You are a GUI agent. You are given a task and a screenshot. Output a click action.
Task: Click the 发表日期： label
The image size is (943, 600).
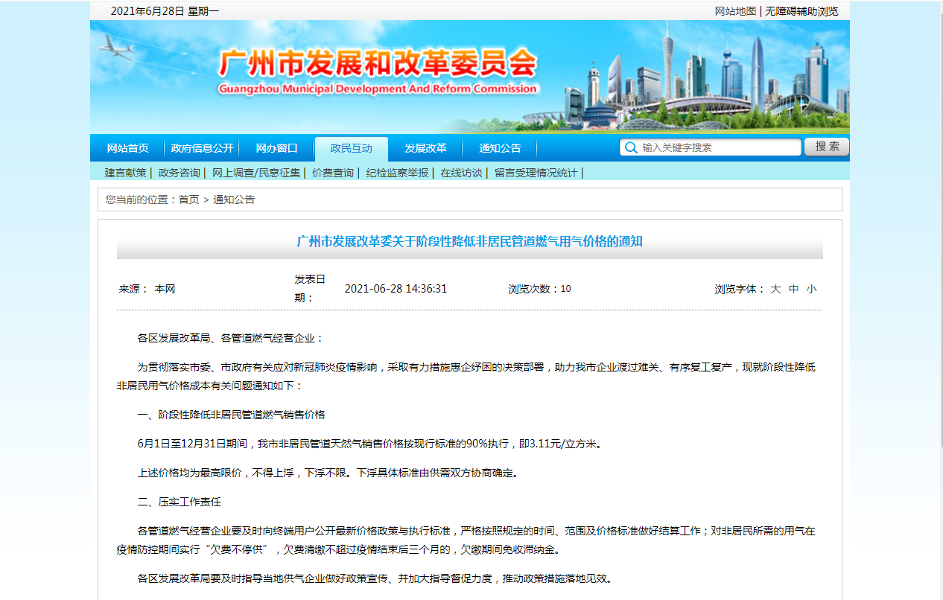coord(310,289)
